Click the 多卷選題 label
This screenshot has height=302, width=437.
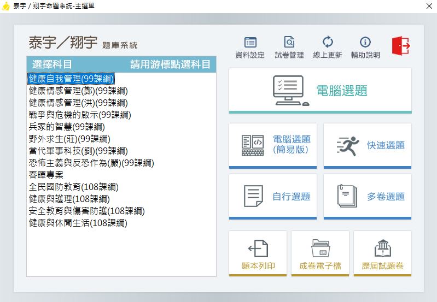coord(386,197)
